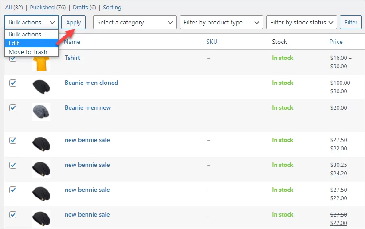The width and height of the screenshot is (365, 229).
Task: View Published (76) products
Action: pyautogui.click(x=48, y=7)
